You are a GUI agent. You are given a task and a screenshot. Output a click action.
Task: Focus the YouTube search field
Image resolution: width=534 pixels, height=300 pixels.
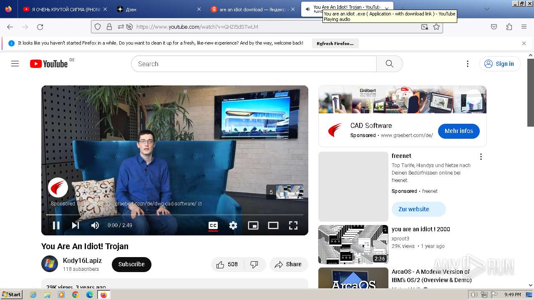pyautogui.click(x=254, y=64)
